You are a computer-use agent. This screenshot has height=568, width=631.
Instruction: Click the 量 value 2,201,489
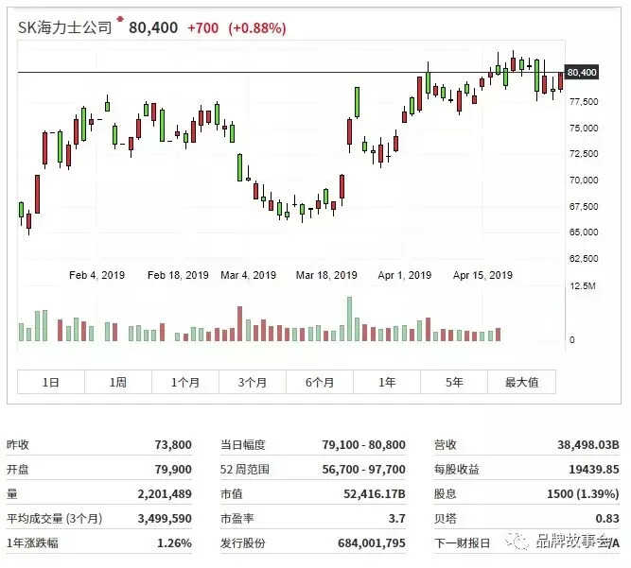(165, 493)
